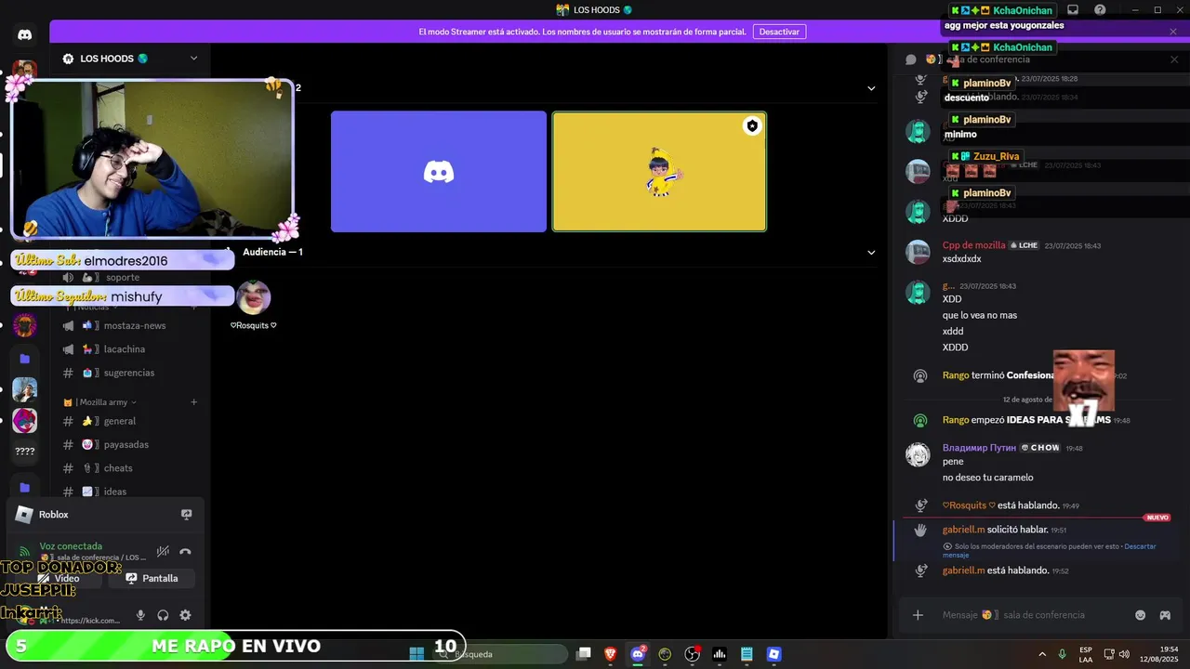Click the plus attach button in message box
Image resolution: width=1190 pixels, height=669 pixels.
point(918,615)
